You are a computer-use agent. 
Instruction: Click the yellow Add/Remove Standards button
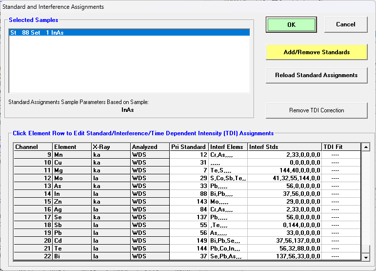(317, 52)
